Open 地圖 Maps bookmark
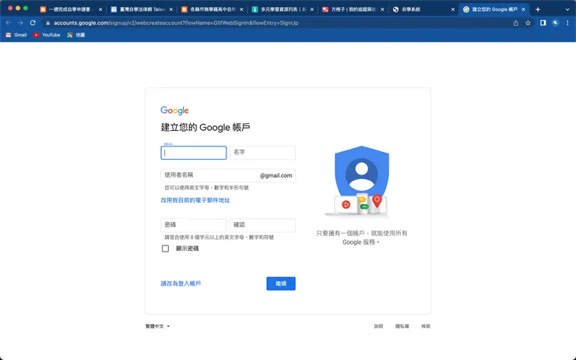 pyautogui.click(x=76, y=35)
